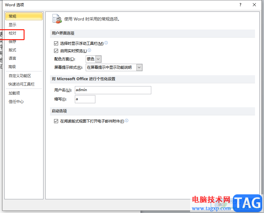Viewport: 264px width, 213px height.
Task: Click the 用户界面选项 section heading
Action: click(63, 33)
